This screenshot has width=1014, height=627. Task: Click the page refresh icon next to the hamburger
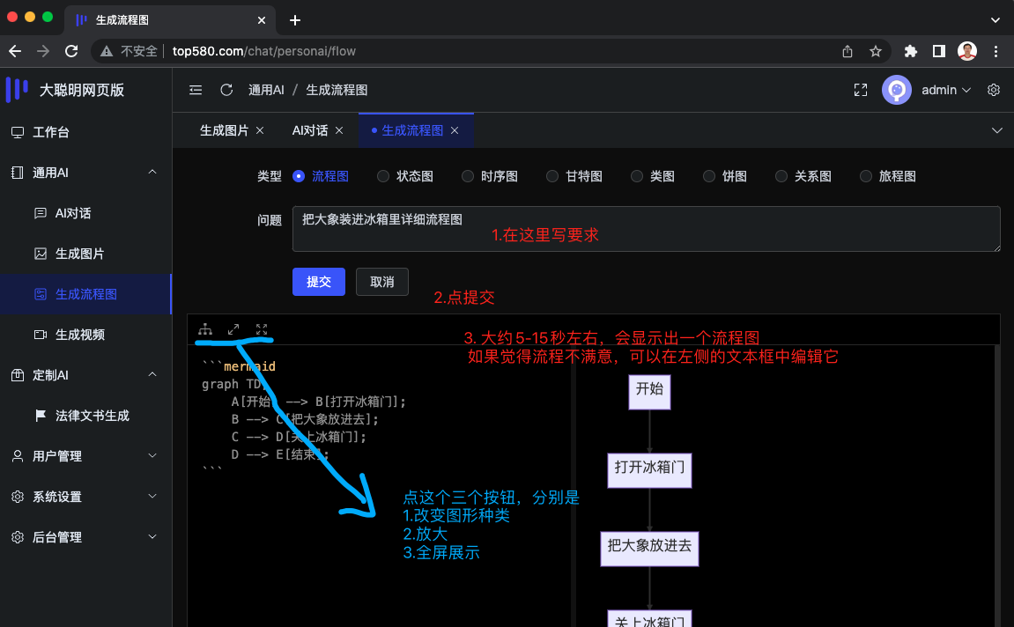tap(226, 89)
